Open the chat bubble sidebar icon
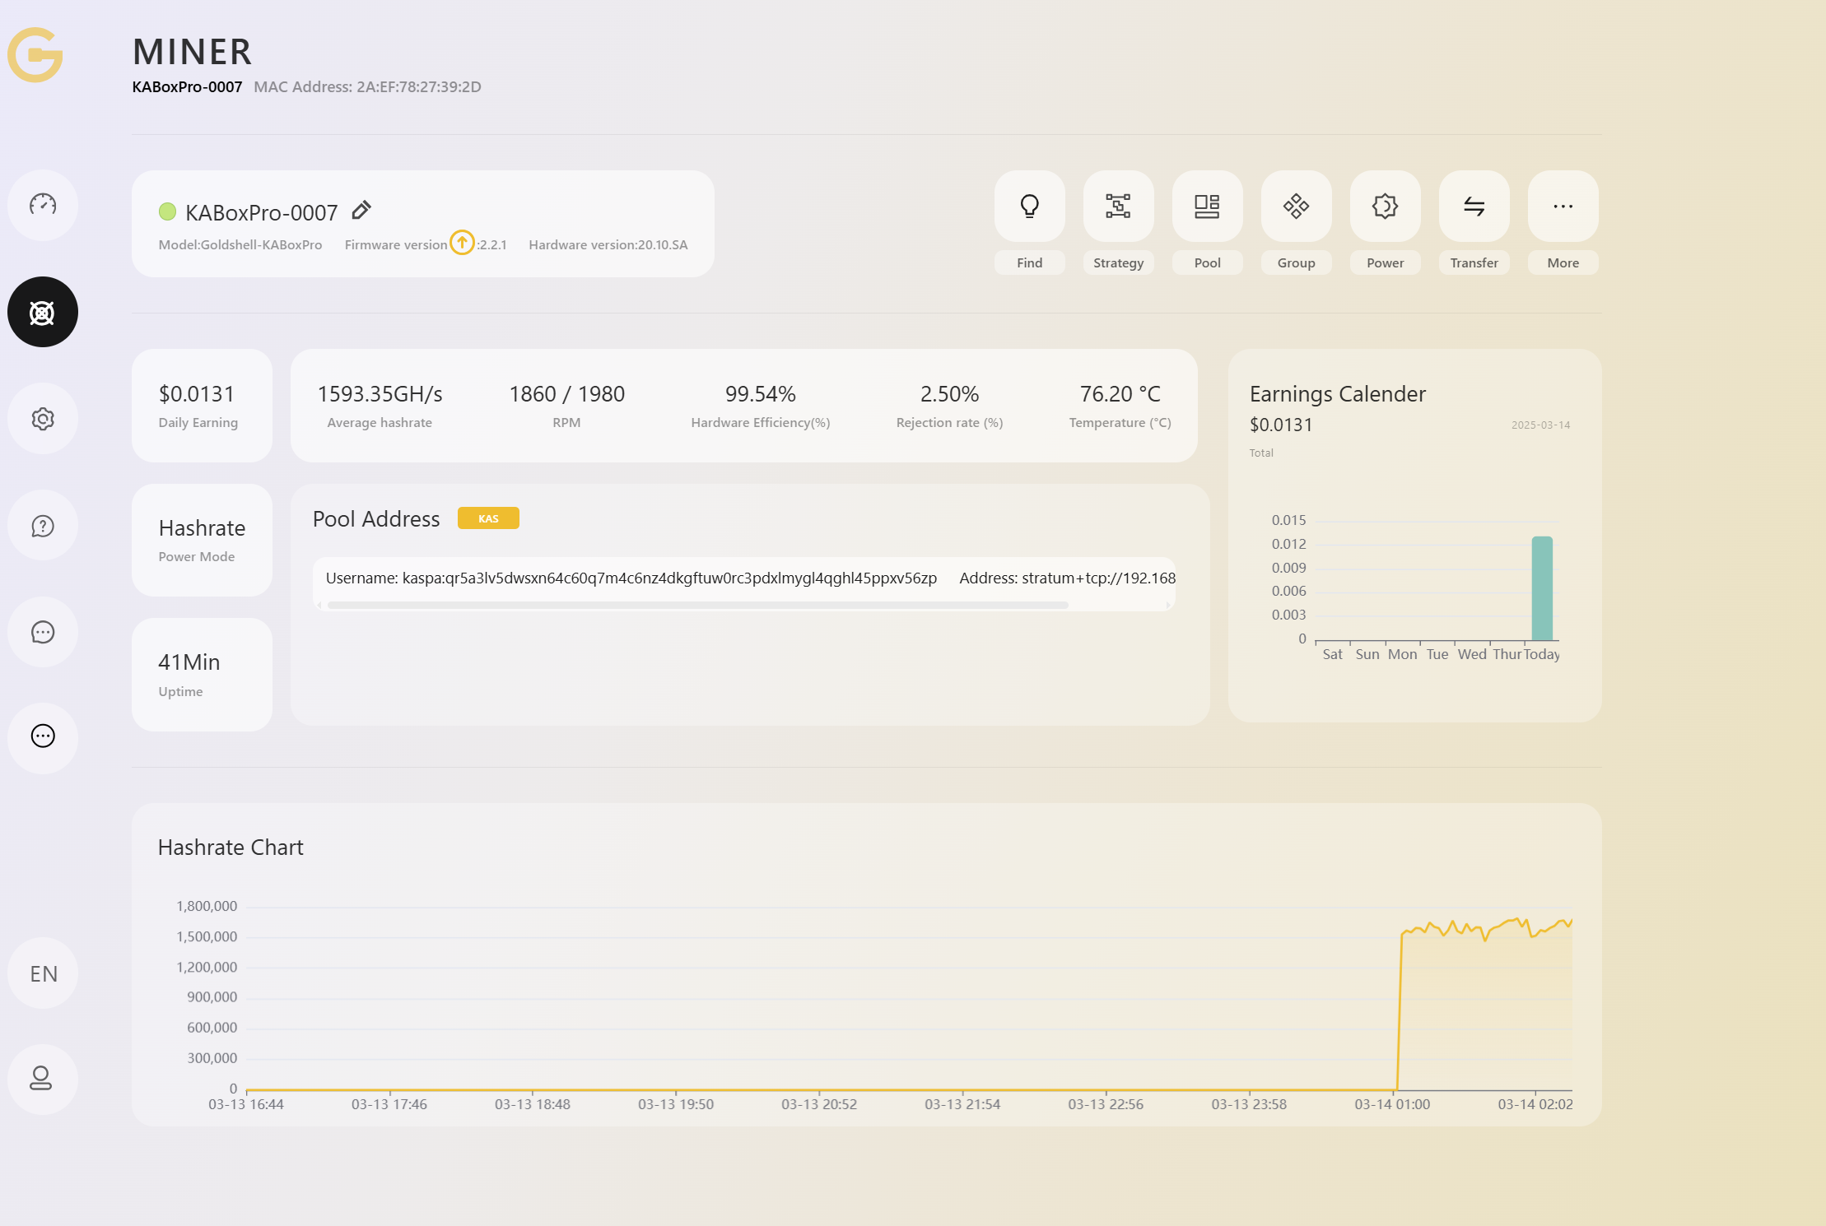Viewport: 1826px width, 1226px height. (43, 632)
